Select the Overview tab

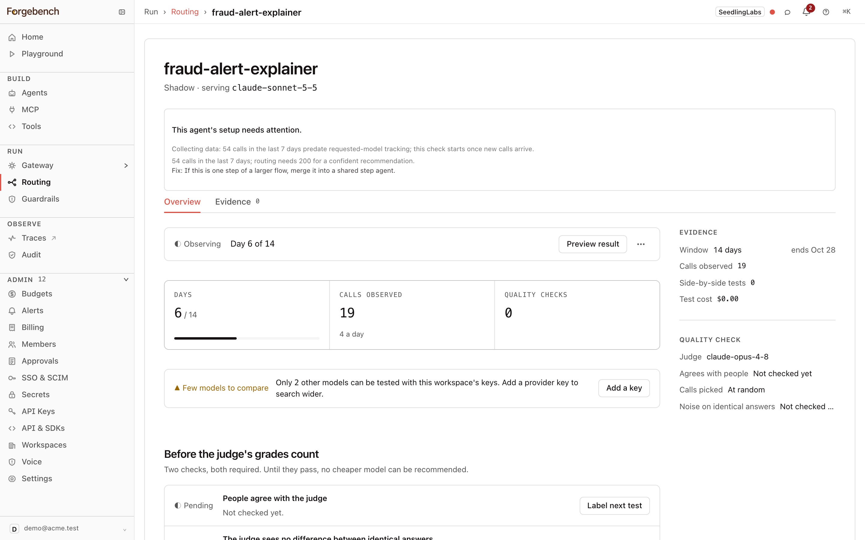coord(182,202)
